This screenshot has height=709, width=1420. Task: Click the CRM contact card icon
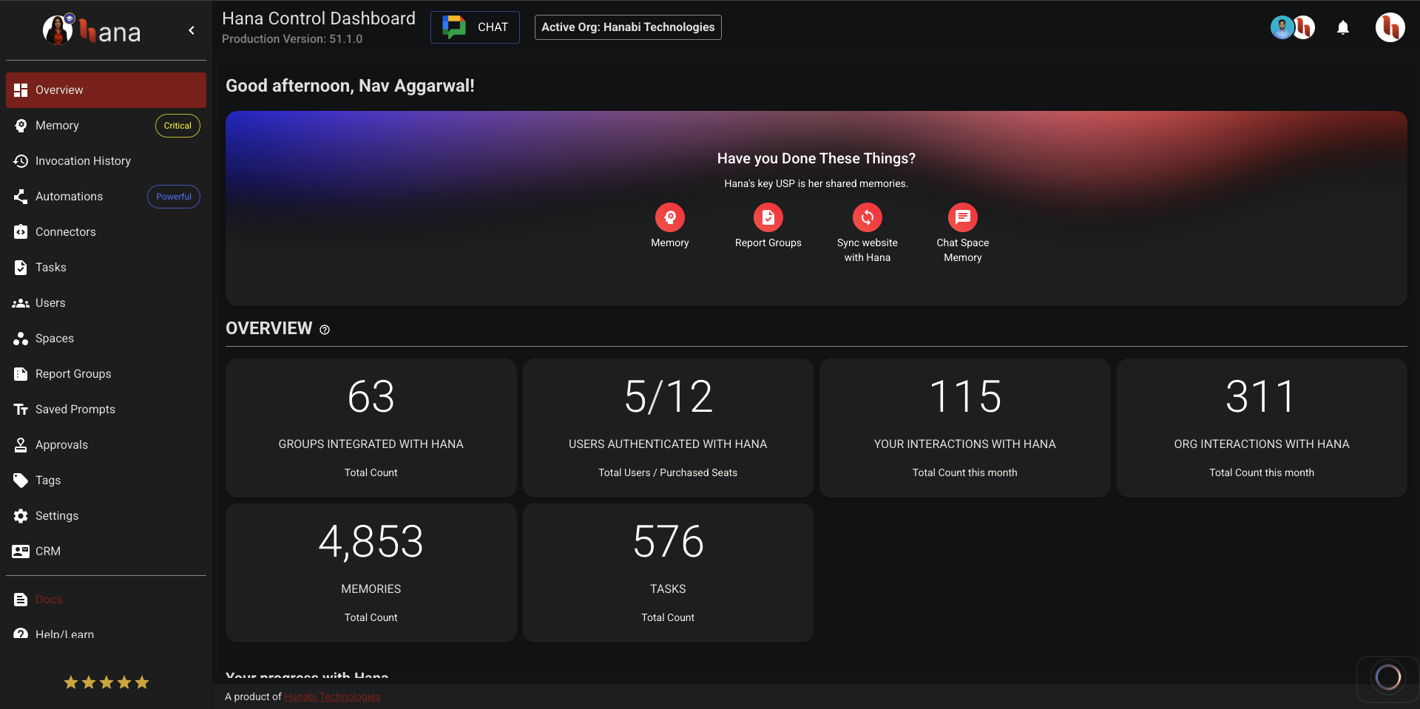pos(21,552)
